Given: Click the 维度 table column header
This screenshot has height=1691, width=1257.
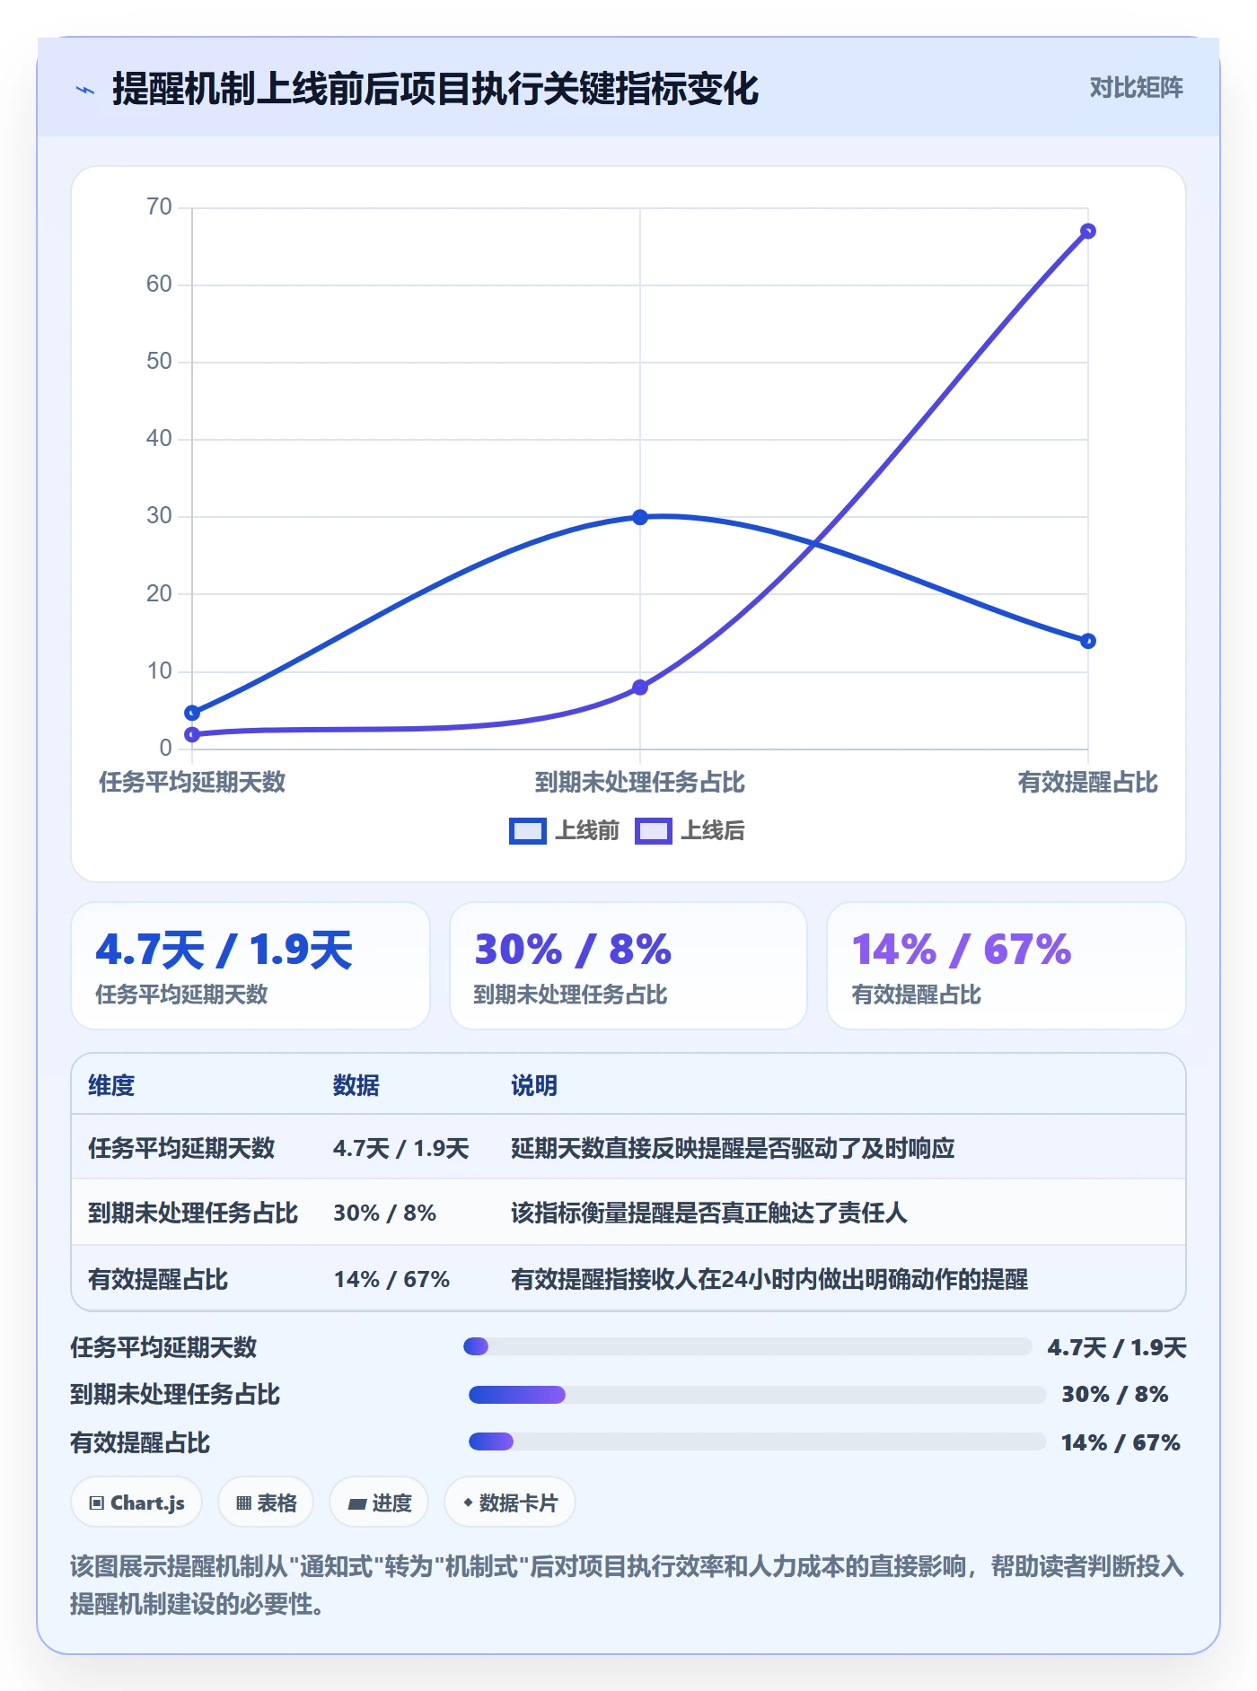Looking at the screenshot, I should (x=111, y=1086).
